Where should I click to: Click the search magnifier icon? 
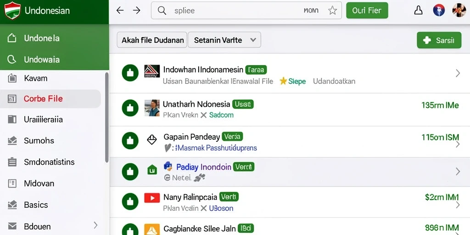pos(162,11)
